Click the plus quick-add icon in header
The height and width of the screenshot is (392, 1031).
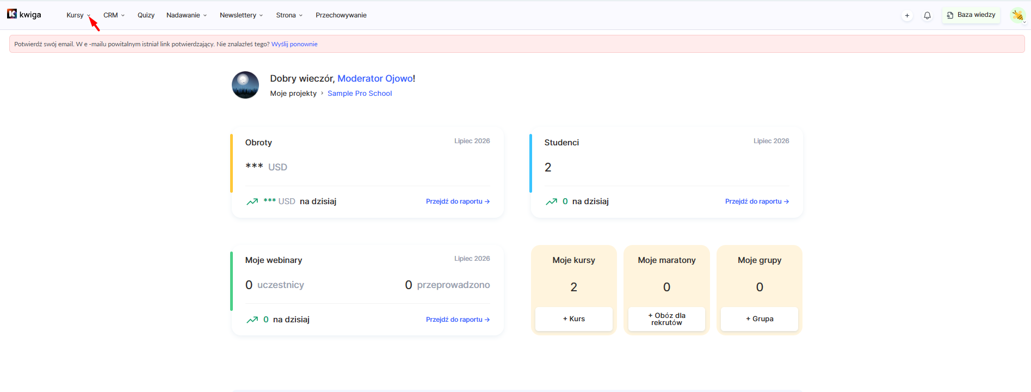(907, 16)
